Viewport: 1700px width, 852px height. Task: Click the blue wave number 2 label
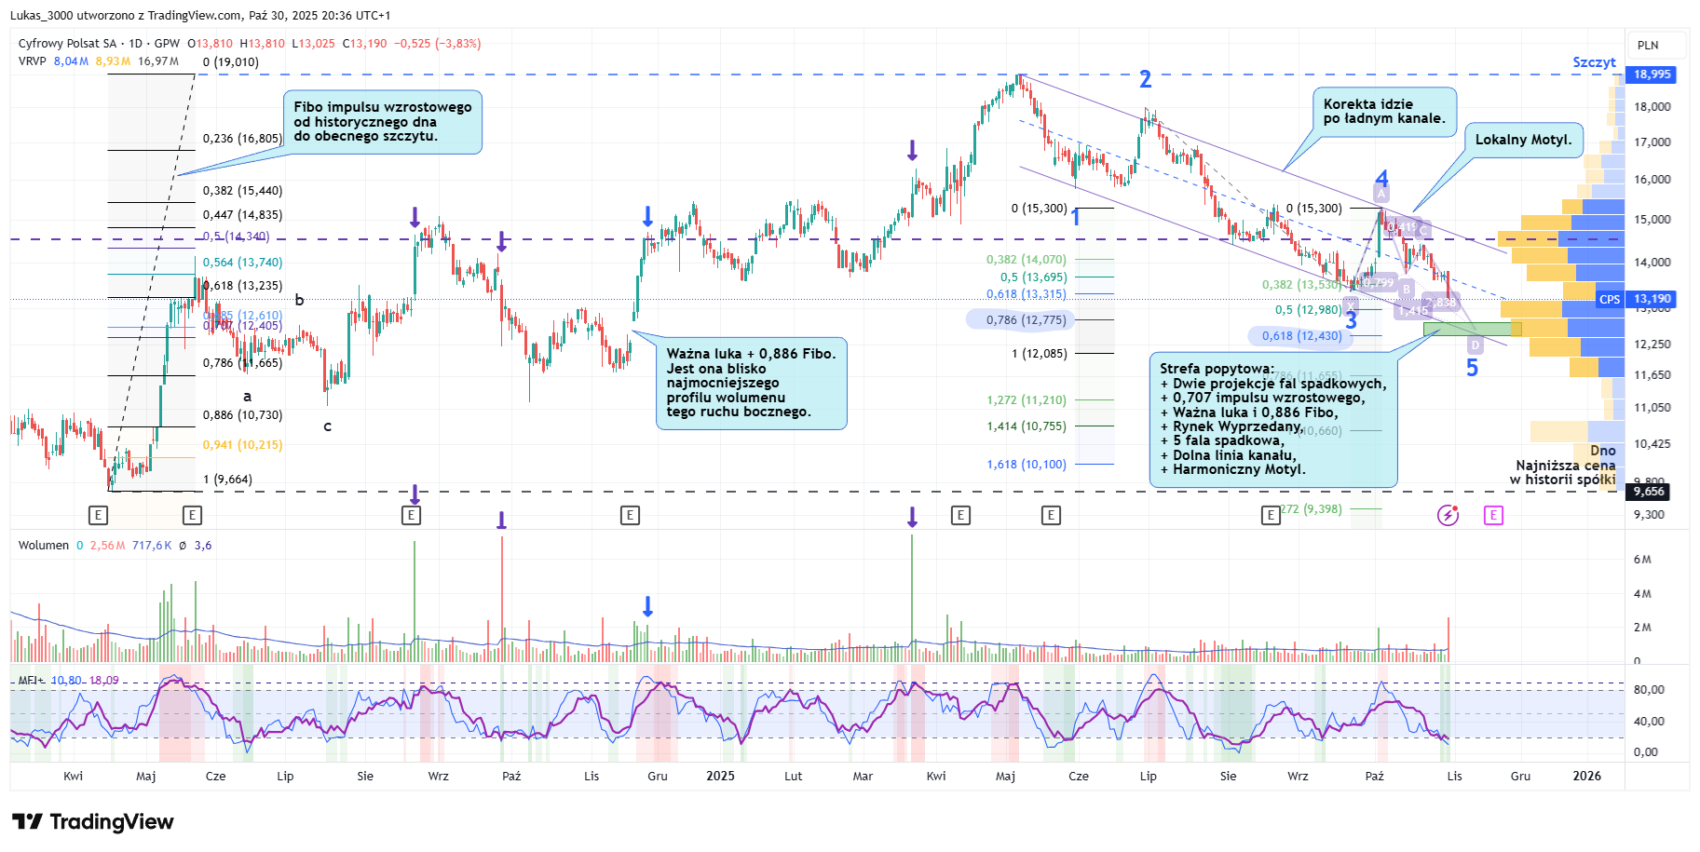click(x=1145, y=80)
